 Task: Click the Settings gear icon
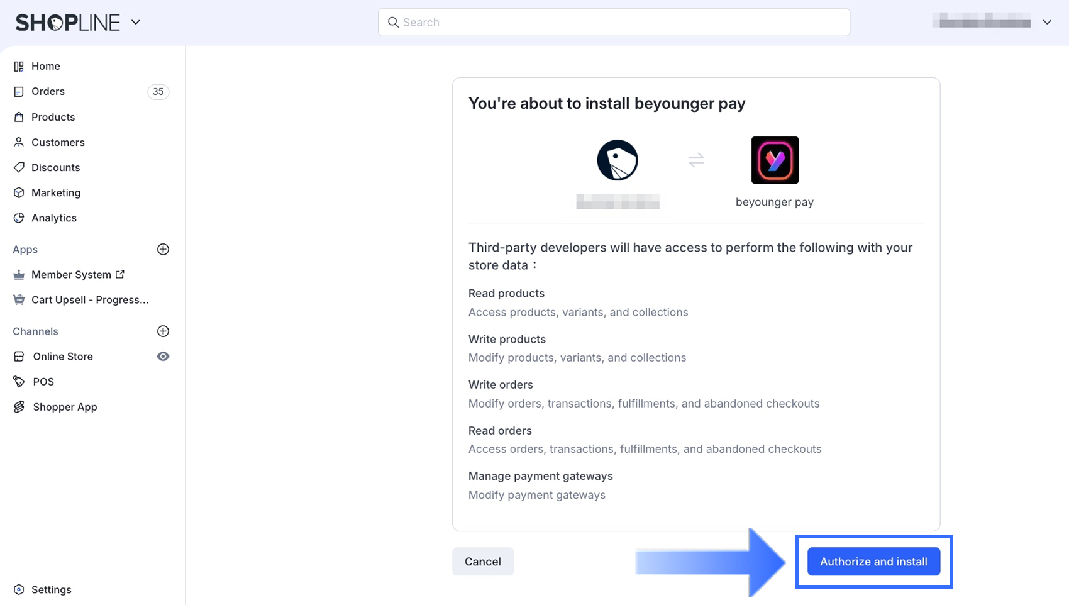click(x=19, y=589)
